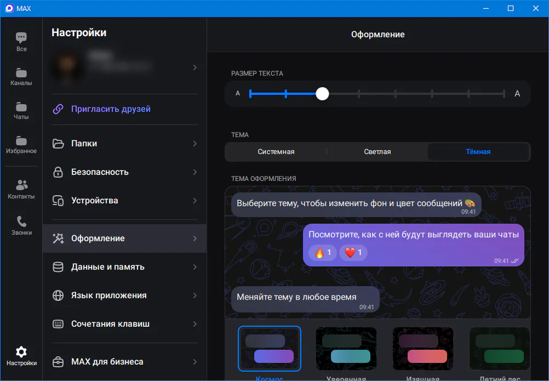Select the Уверенная theme thumbnail
Image resolution: width=549 pixels, height=381 pixels.
click(x=346, y=349)
